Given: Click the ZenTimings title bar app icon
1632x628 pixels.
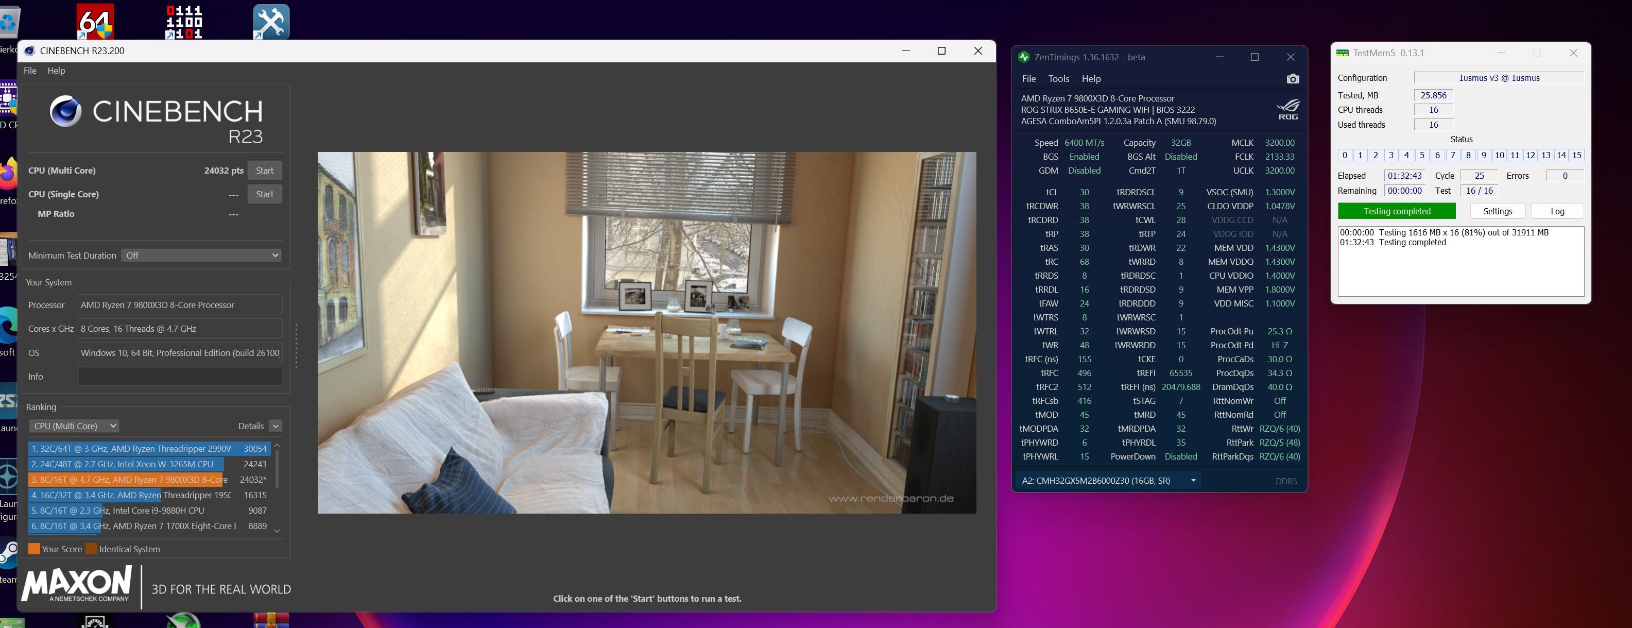Looking at the screenshot, I should click(x=1024, y=57).
